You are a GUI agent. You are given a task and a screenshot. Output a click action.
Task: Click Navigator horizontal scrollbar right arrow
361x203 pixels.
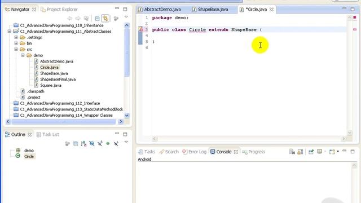pyautogui.click(x=121, y=121)
